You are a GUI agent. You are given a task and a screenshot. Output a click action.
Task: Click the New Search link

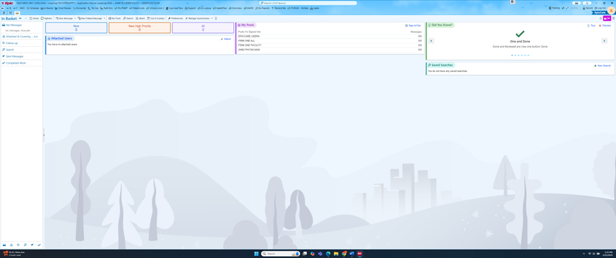(x=603, y=66)
